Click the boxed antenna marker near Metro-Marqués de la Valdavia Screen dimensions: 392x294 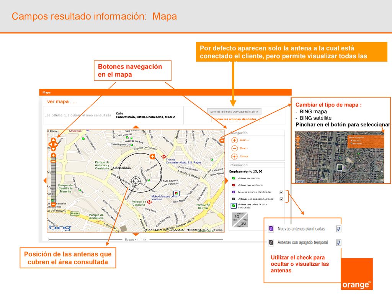point(176,193)
